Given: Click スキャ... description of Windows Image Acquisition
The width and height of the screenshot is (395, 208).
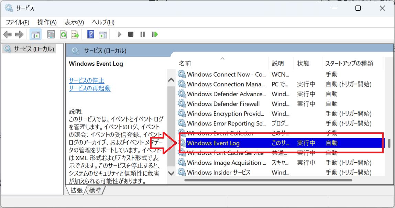Looking at the screenshot, I should click(280, 163).
